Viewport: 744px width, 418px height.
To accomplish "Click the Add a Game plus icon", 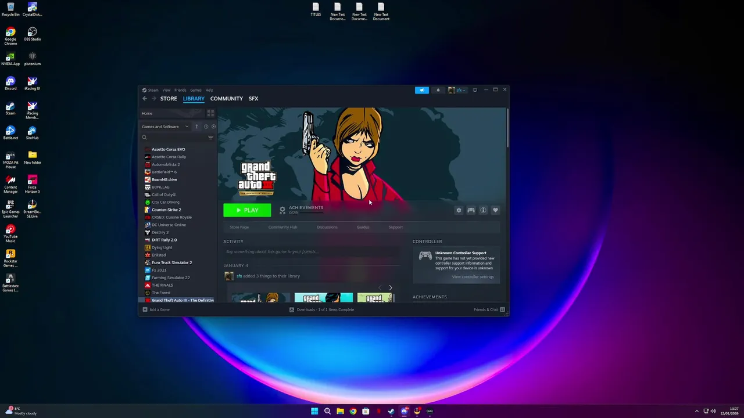I will coord(145,309).
